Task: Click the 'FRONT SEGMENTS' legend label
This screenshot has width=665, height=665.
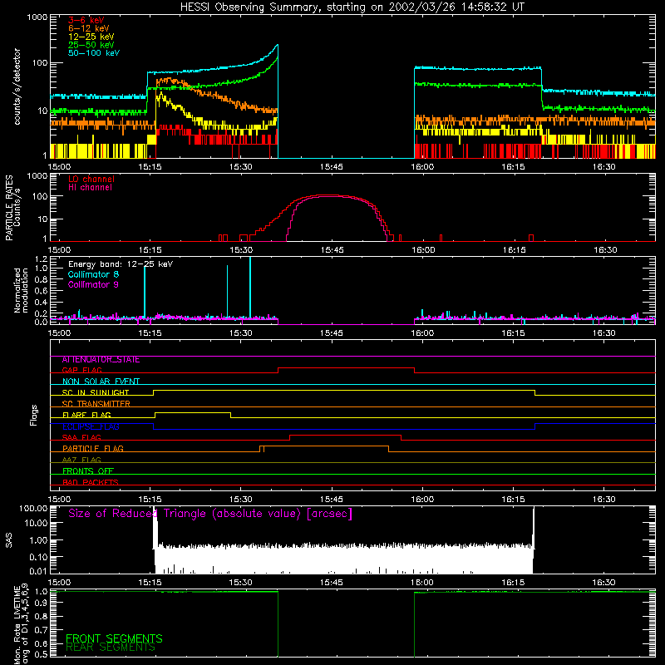Action: tap(114, 638)
